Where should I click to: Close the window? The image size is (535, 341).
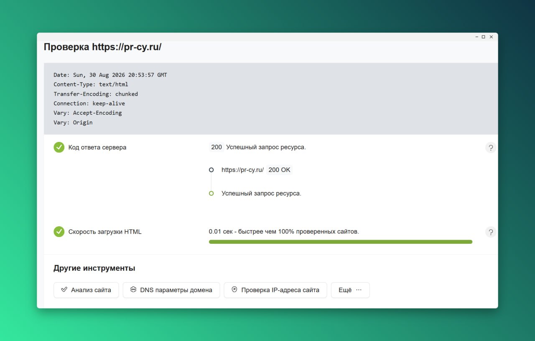(491, 37)
